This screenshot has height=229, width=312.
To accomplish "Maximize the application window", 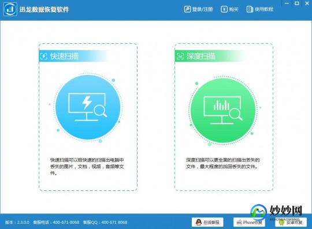I will click(296, 3).
